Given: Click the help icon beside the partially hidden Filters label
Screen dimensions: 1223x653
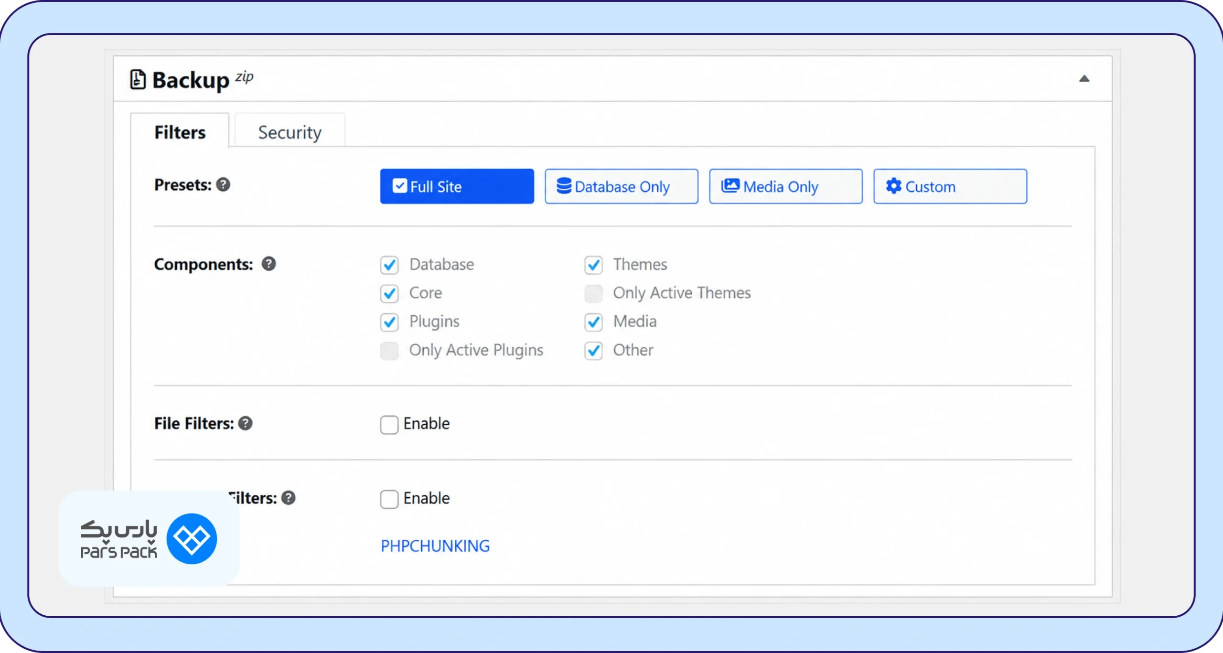Looking at the screenshot, I should (288, 498).
